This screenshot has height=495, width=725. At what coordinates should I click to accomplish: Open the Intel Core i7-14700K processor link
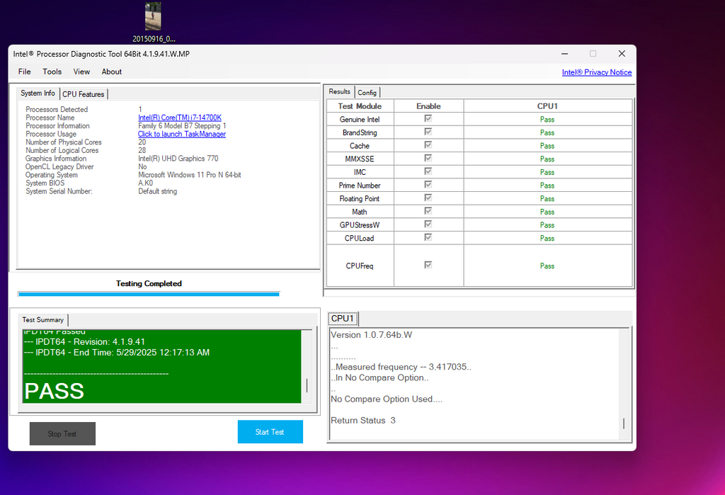tap(180, 118)
